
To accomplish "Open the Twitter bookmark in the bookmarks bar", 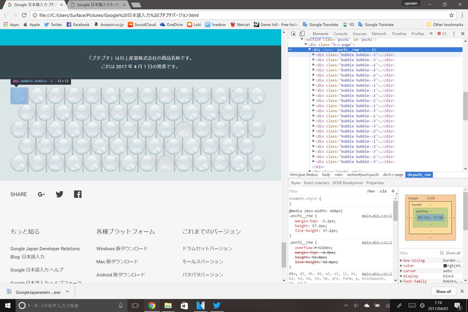I will pyautogui.click(x=53, y=25).
